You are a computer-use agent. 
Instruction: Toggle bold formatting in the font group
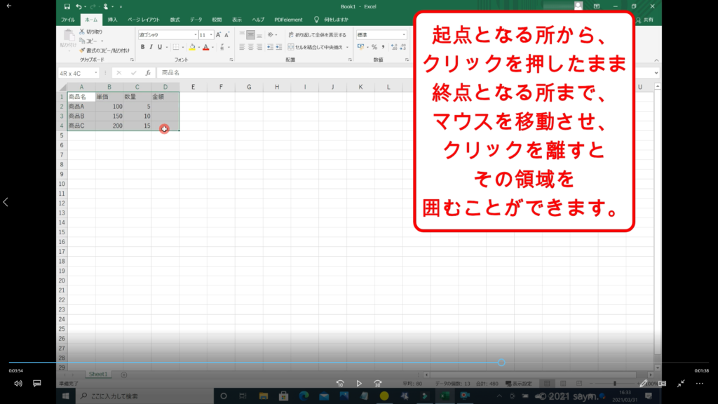142,47
